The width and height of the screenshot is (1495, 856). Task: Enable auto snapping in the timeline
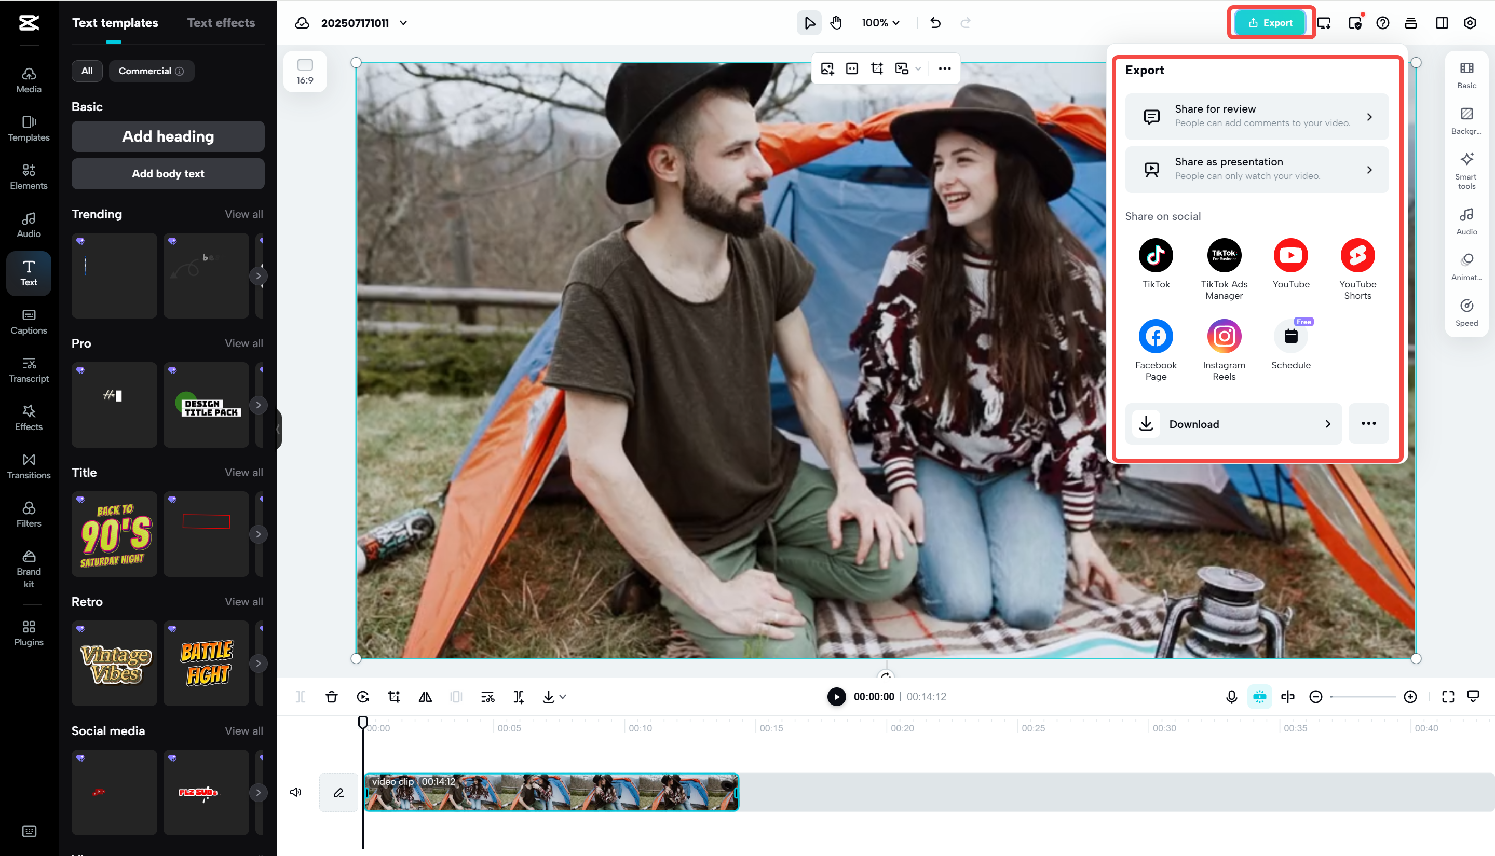(1259, 696)
